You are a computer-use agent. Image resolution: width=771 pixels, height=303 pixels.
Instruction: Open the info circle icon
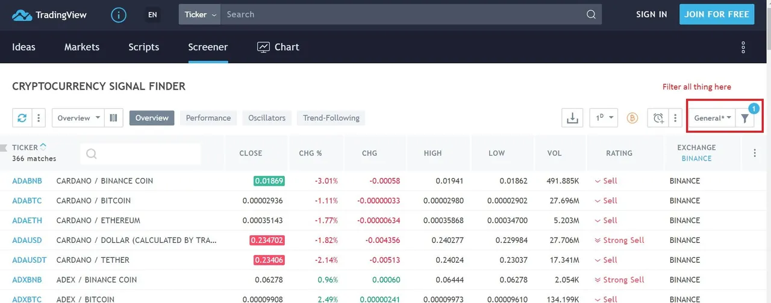(119, 14)
